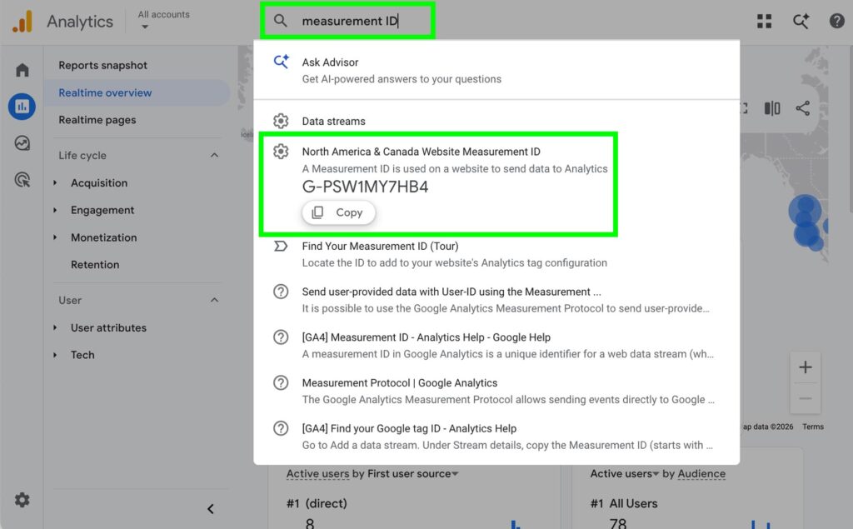Click the compare columns icon
853x529 pixels.
[772, 108]
